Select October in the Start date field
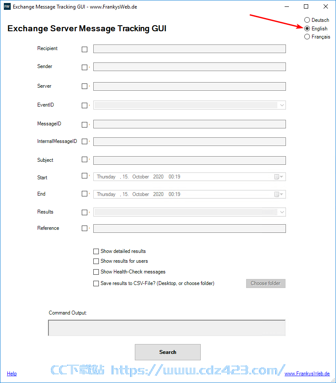Screen dimensions: 336x383 tap(140, 177)
